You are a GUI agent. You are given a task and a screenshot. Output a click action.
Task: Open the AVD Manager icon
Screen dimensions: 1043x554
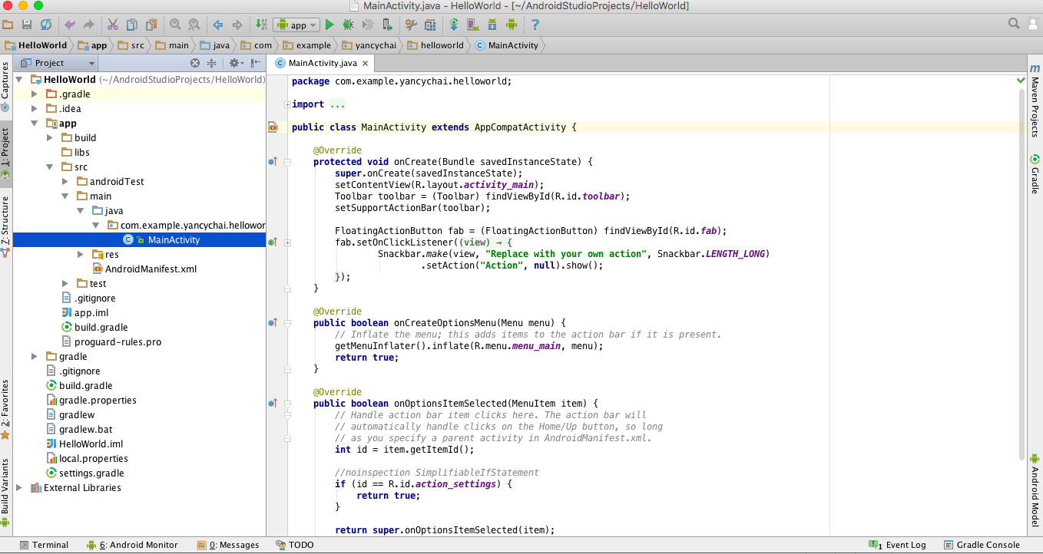coord(472,25)
